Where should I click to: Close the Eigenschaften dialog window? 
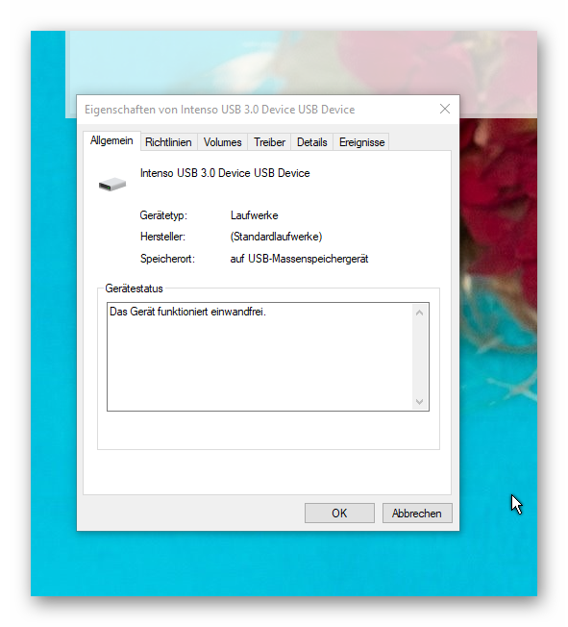pyautogui.click(x=445, y=109)
